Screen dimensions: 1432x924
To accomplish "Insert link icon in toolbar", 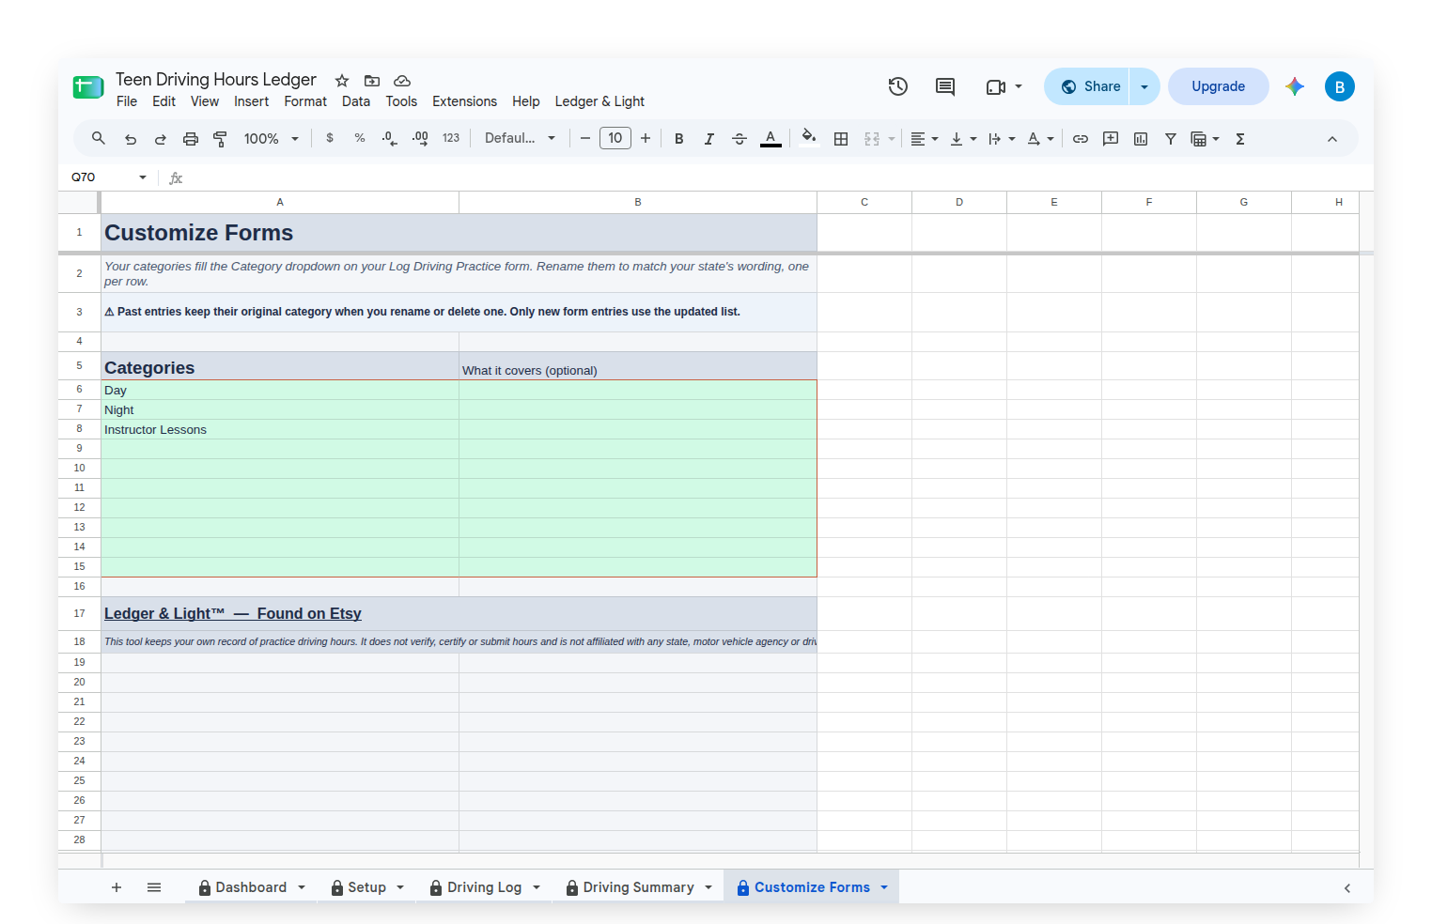I will click(1081, 139).
